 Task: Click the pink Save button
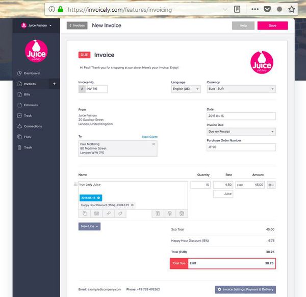272,26
